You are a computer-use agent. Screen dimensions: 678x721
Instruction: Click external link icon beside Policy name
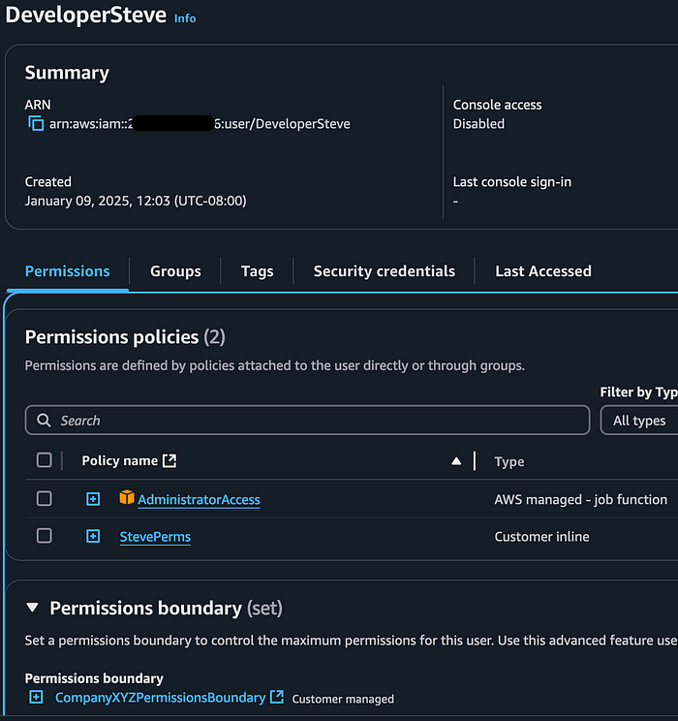(170, 461)
